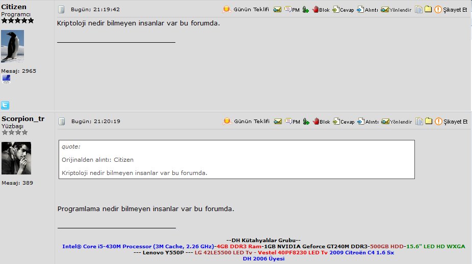
Task: Click the Citizen username
Action: (14, 7)
